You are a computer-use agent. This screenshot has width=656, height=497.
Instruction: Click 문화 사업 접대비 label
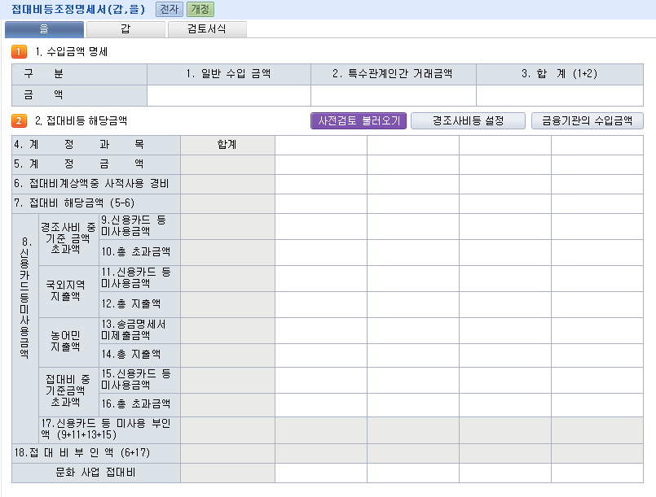[96, 473]
